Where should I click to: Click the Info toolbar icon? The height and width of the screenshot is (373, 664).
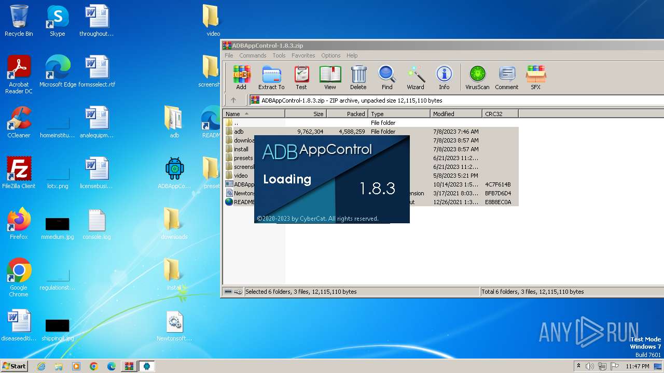(444, 77)
